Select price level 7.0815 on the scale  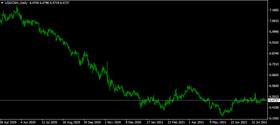click(274, 21)
